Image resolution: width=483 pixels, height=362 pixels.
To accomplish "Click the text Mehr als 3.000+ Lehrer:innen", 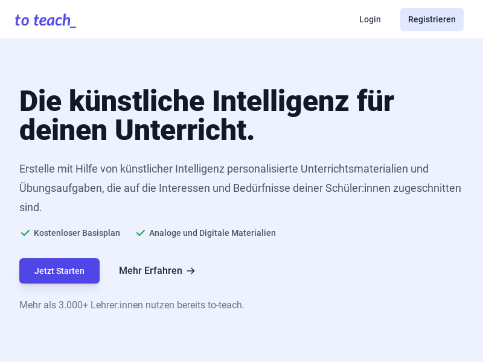I will tap(132, 305).
